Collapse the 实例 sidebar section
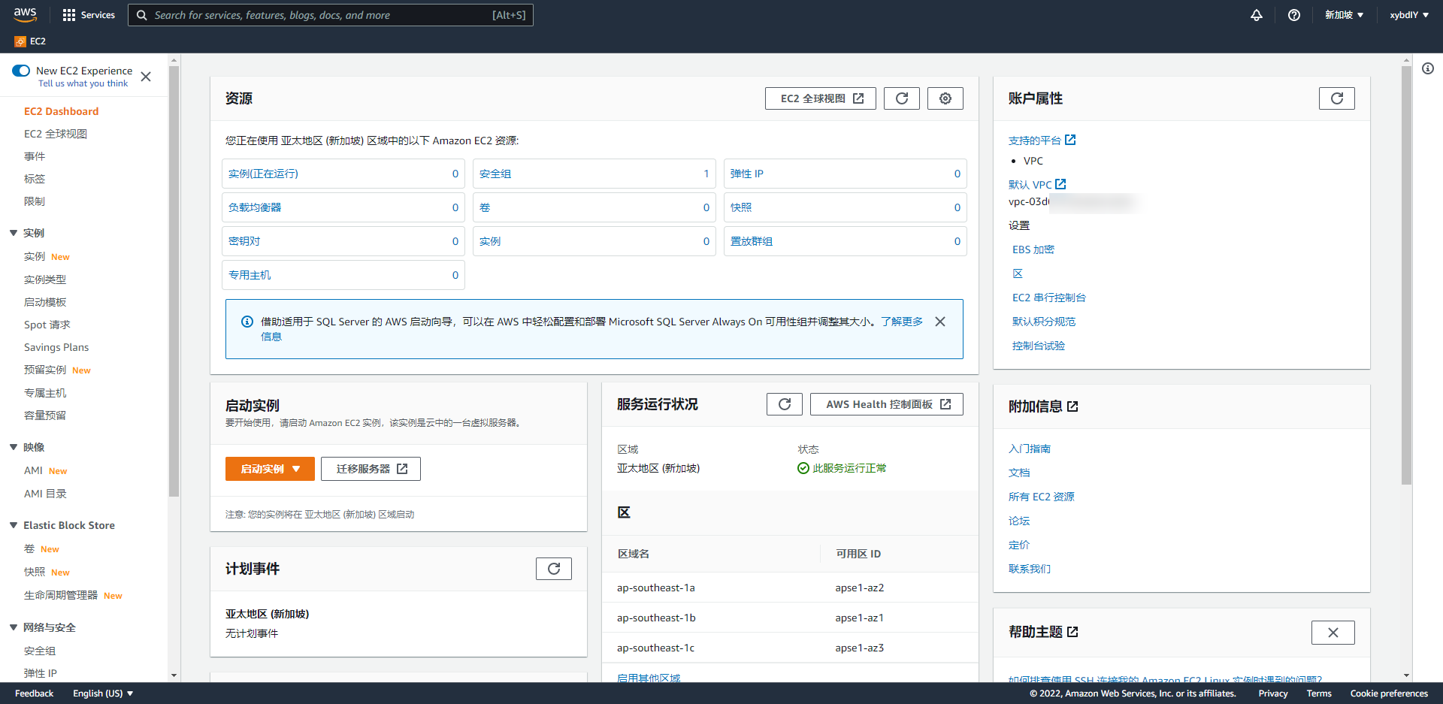Viewport: 1443px width, 704px height. coord(14,233)
